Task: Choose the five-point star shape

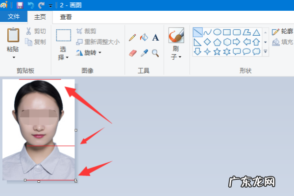Action: click(217, 51)
